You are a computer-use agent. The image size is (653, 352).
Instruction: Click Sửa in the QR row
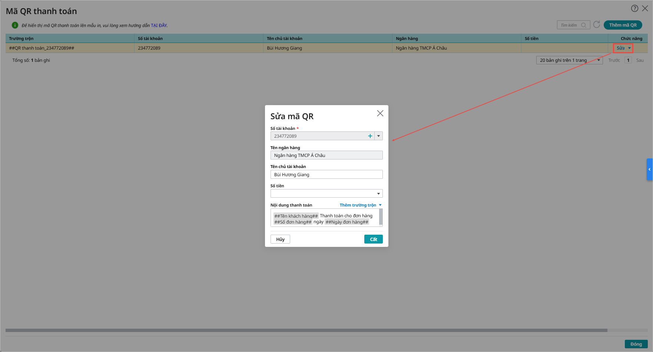coord(621,48)
